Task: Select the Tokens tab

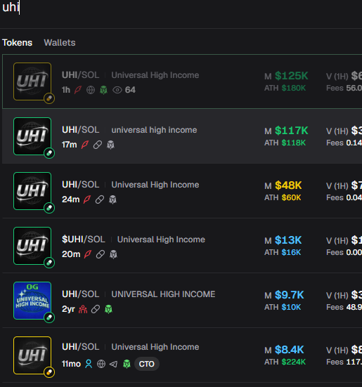Action: pos(18,43)
